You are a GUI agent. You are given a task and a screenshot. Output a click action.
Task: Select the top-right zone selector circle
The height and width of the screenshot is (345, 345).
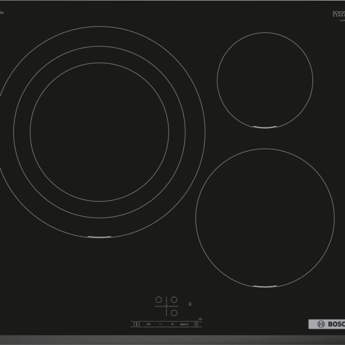tap(174, 300)
